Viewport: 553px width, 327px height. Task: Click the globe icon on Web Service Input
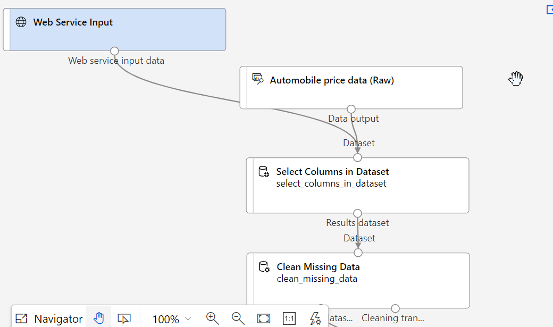(21, 22)
